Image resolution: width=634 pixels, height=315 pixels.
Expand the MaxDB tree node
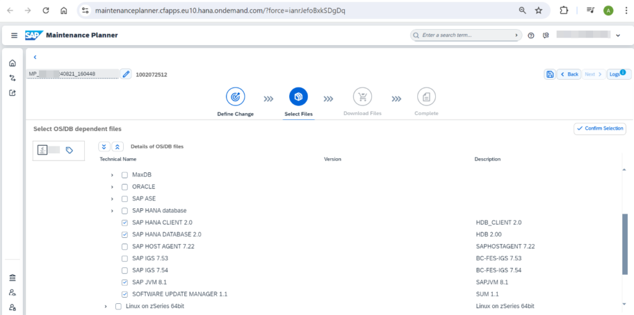112,175
